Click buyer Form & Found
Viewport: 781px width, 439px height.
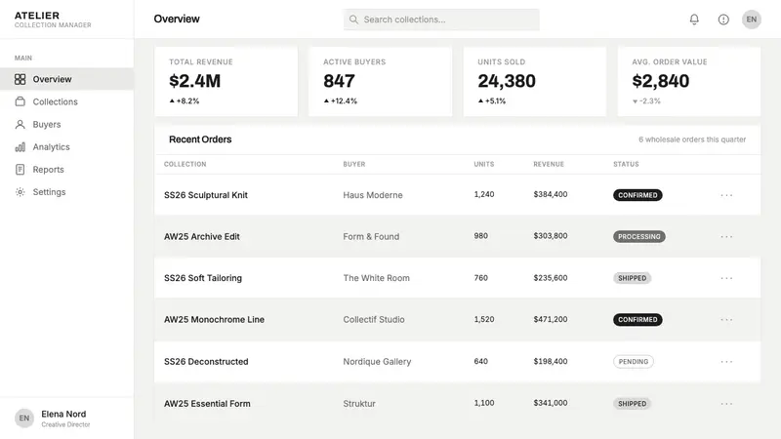pos(371,236)
